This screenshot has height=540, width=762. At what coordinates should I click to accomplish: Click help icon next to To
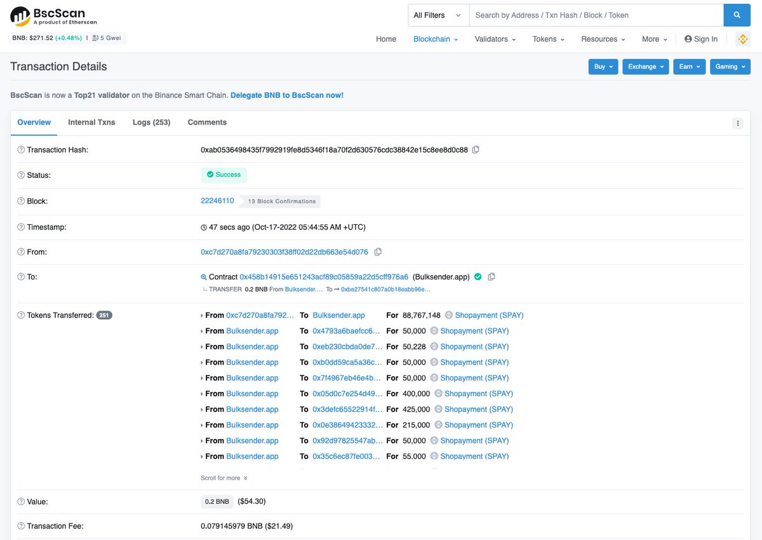tap(21, 277)
